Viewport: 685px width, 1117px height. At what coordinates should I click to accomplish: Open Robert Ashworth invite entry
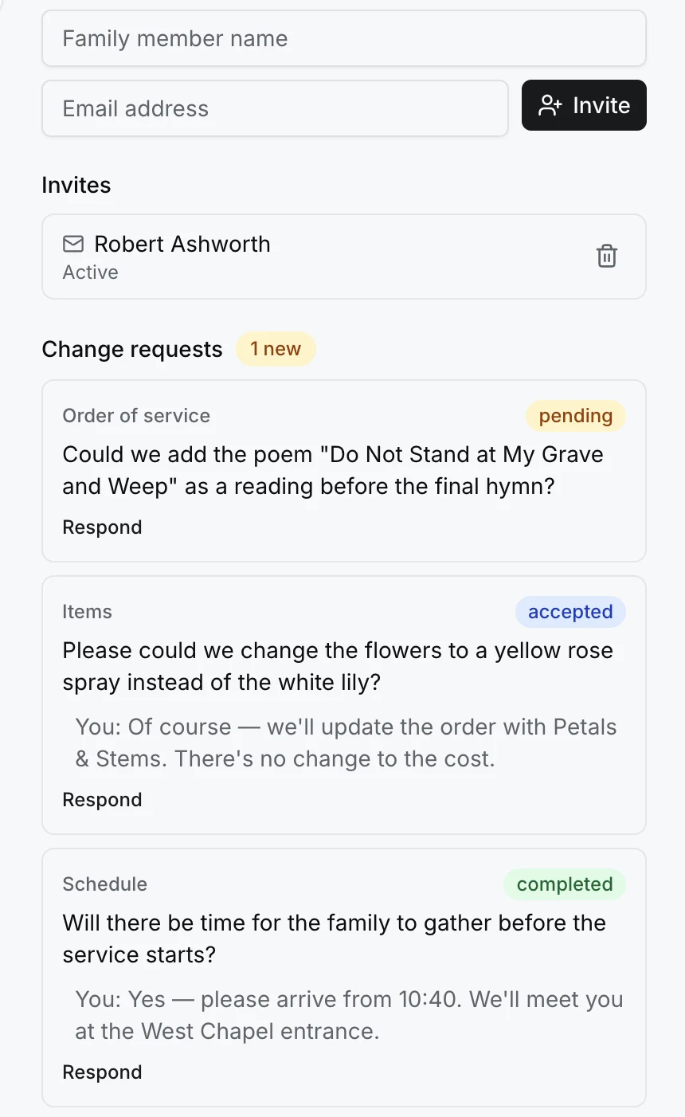[344, 257]
